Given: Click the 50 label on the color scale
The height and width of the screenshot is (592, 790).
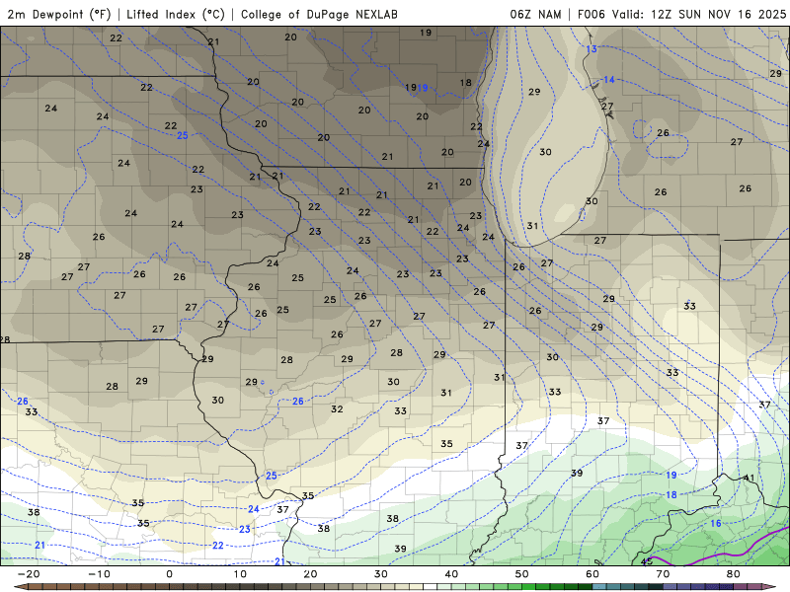Looking at the screenshot, I should click(x=522, y=574).
